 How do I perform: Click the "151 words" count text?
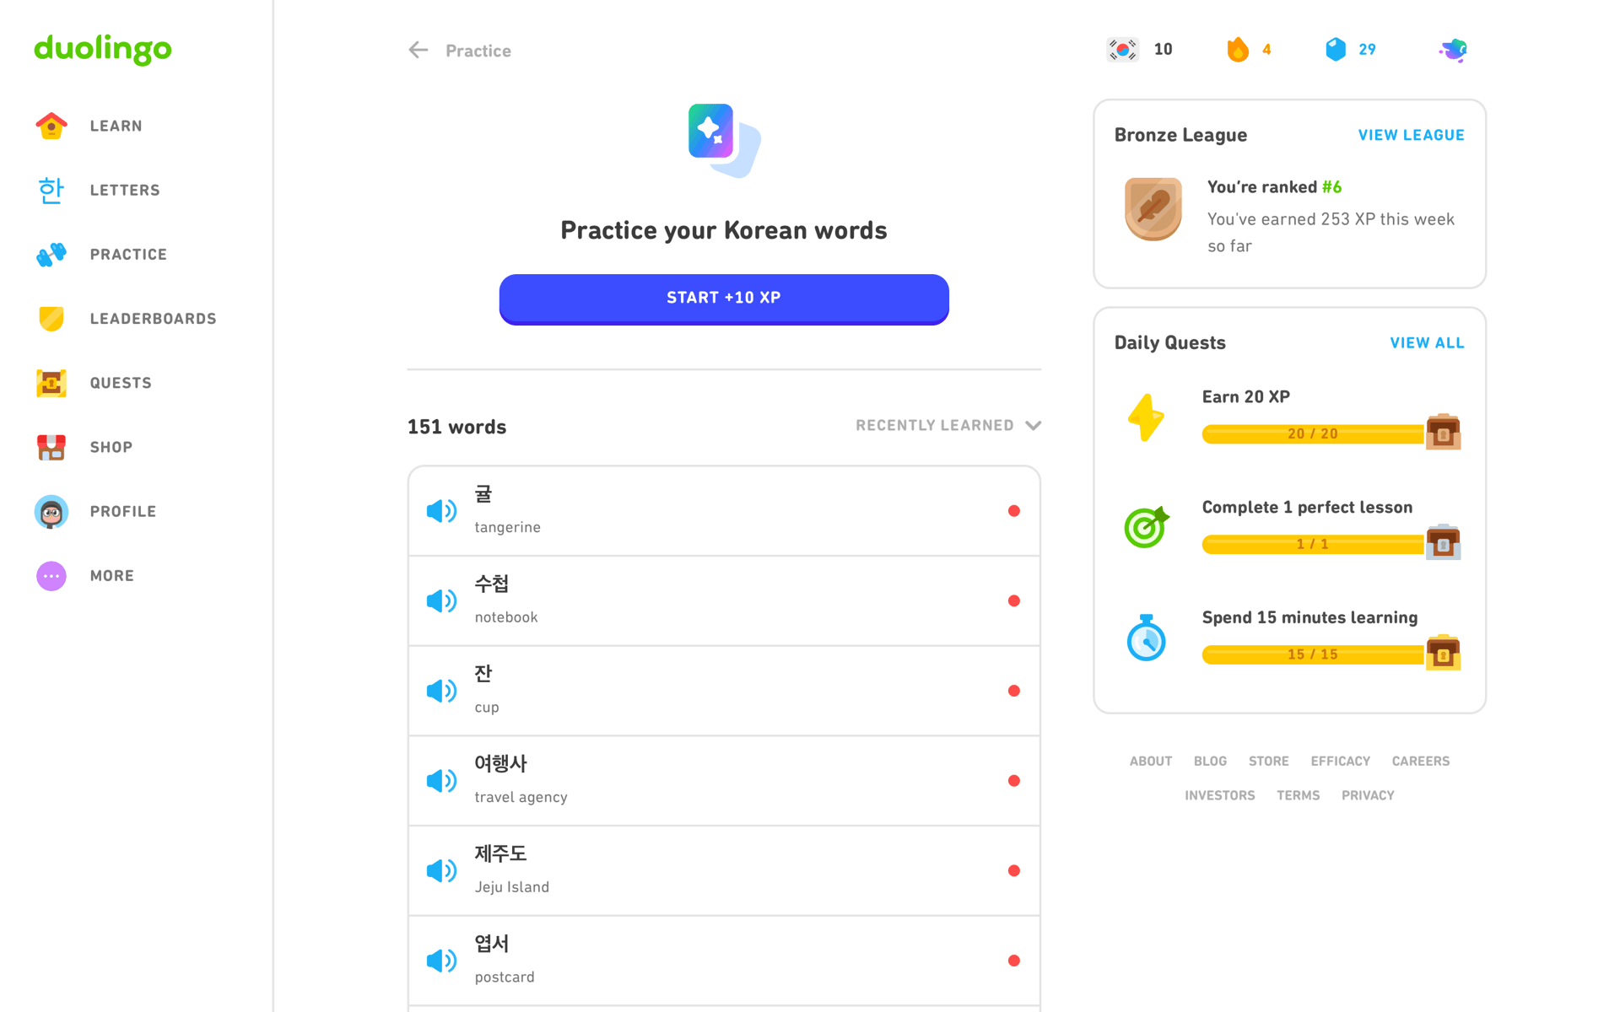tap(456, 427)
